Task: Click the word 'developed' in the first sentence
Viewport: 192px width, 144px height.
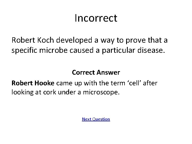Action: (74, 41)
